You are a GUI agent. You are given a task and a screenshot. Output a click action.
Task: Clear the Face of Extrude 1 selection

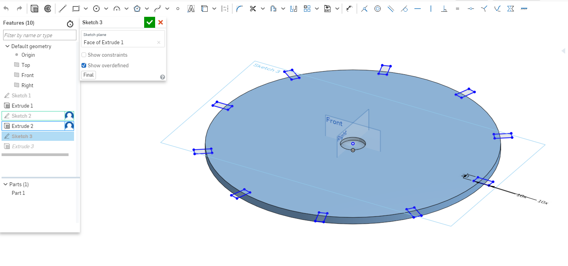tap(159, 42)
